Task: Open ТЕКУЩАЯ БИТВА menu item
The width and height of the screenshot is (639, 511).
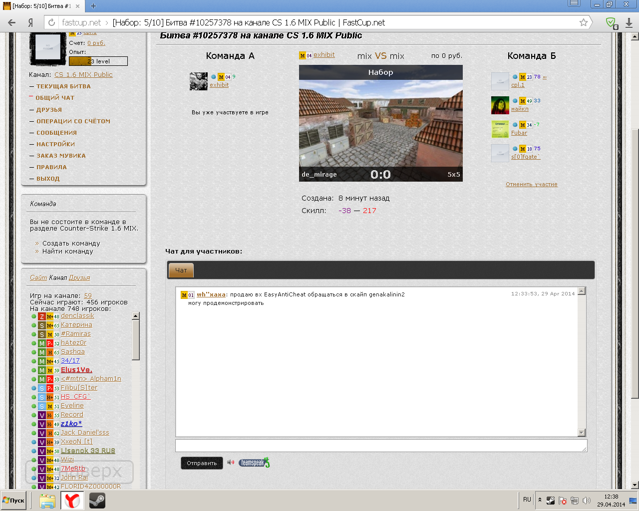Action: [x=63, y=86]
